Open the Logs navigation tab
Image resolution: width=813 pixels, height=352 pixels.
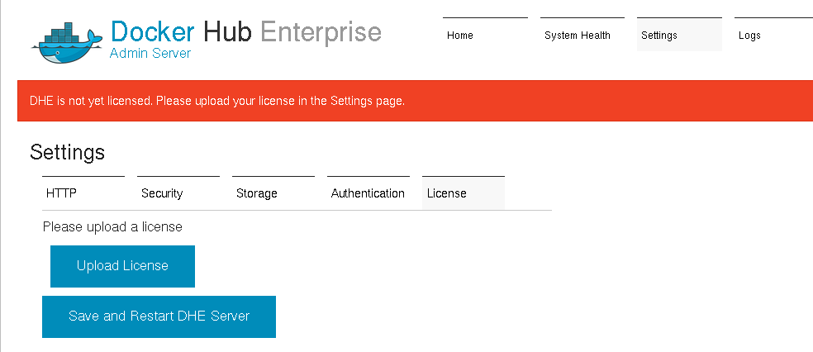tap(773, 35)
